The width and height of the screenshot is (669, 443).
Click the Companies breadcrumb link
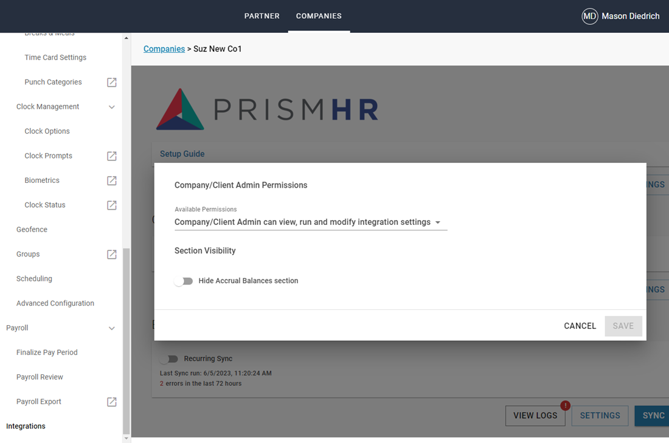164,49
